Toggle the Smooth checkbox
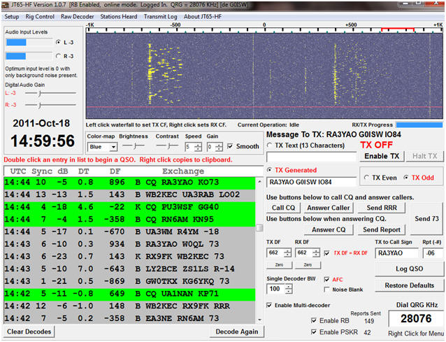This screenshot has height=342, width=446. click(x=230, y=146)
